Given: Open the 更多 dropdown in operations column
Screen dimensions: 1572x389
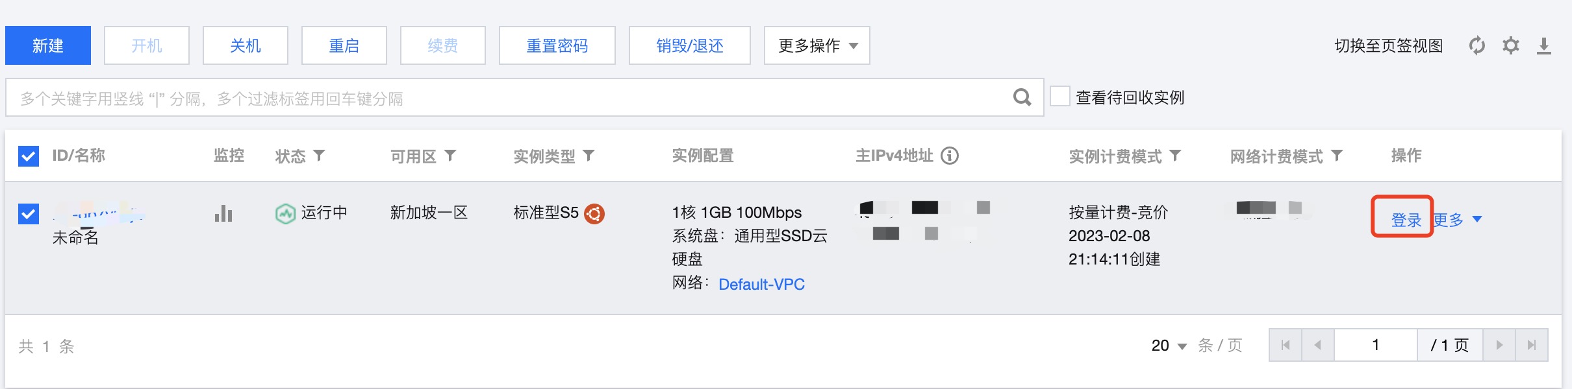Looking at the screenshot, I should pyautogui.click(x=1458, y=220).
